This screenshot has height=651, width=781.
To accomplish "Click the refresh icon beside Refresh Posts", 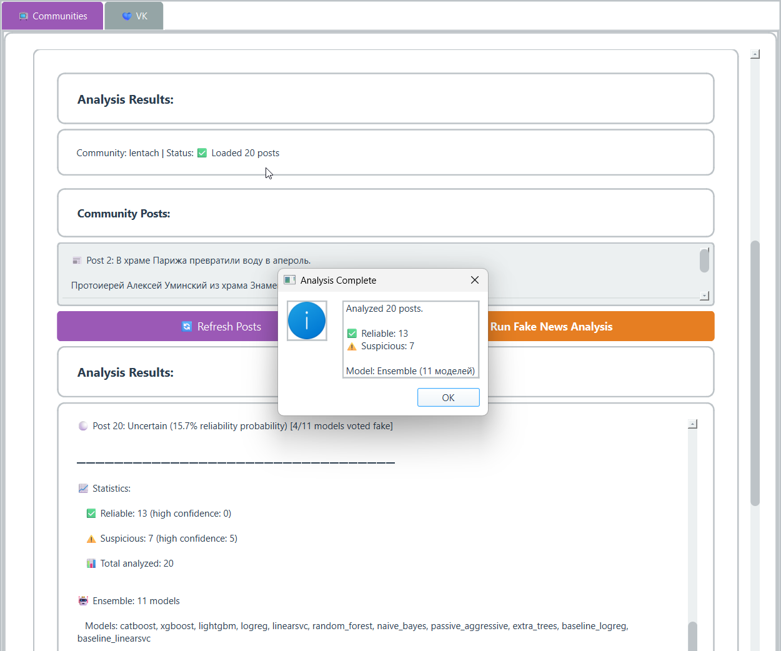I will click(x=187, y=326).
